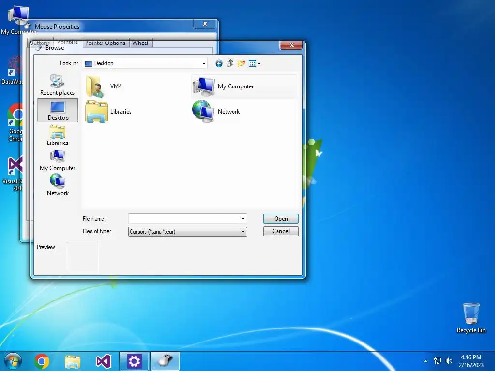The height and width of the screenshot is (371, 495).
Task: Select the Libraries folder in file list
Action: click(109, 112)
